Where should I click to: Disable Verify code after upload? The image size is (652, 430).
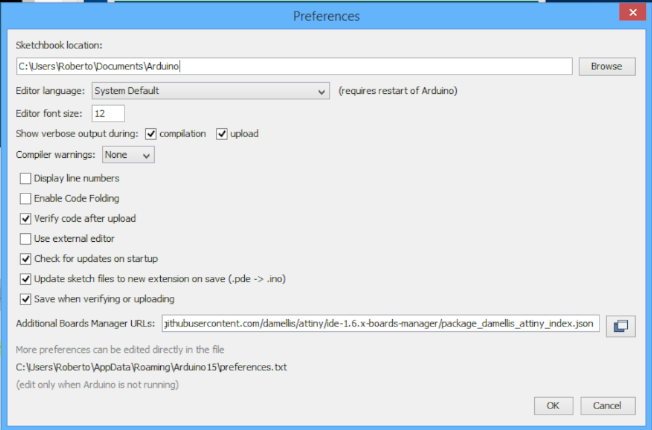(25, 218)
